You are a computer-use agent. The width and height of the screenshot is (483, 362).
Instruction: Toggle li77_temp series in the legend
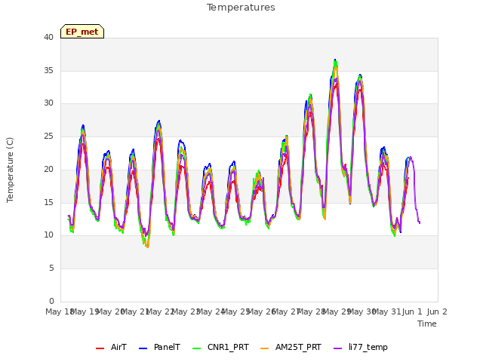361,348
